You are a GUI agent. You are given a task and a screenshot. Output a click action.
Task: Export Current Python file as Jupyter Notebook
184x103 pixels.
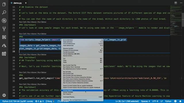pyautogui.click(x=82, y=86)
